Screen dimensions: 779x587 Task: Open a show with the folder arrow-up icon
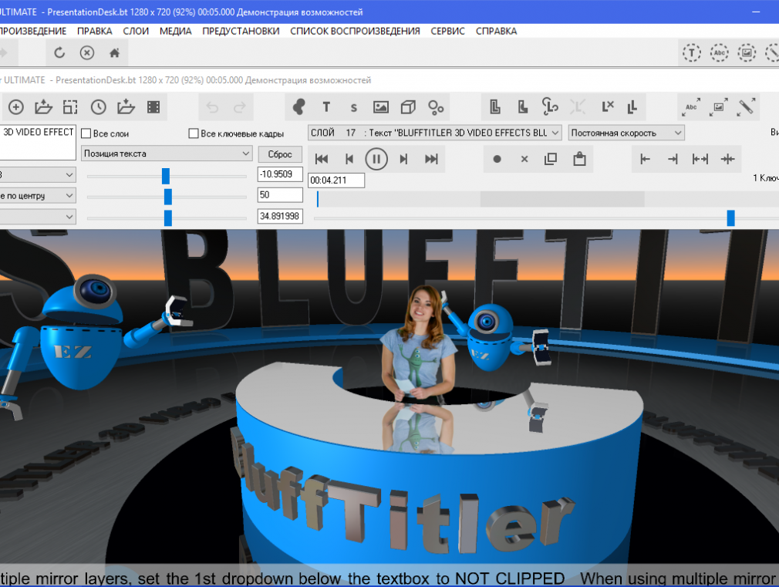tap(43, 107)
